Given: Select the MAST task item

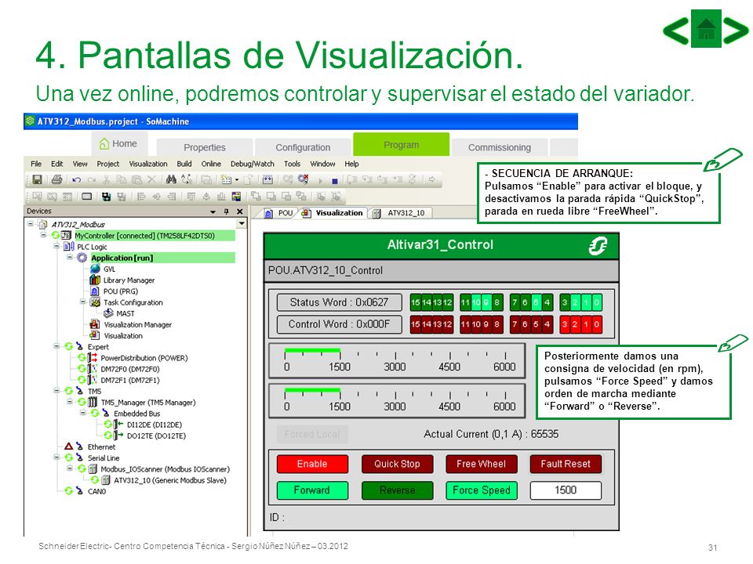Looking at the screenshot, I should coord(119,313).
